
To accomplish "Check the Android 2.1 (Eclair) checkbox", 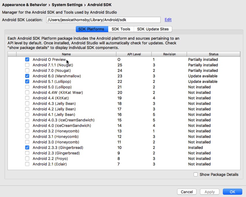I will pos(27,164).
